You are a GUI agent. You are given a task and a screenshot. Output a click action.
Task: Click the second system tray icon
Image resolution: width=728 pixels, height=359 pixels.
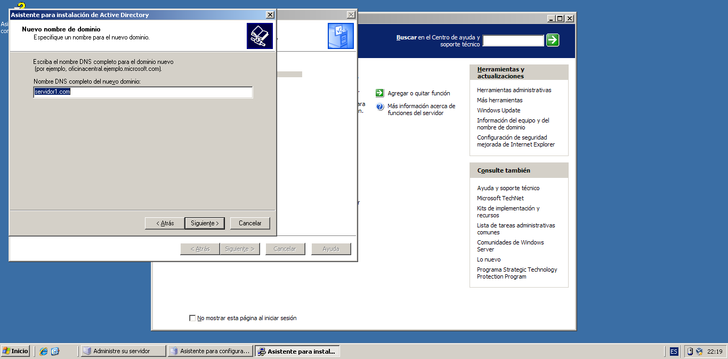699,351
